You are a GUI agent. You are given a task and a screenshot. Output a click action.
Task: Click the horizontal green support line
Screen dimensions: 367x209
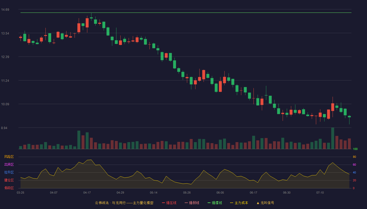pos(186,13)
